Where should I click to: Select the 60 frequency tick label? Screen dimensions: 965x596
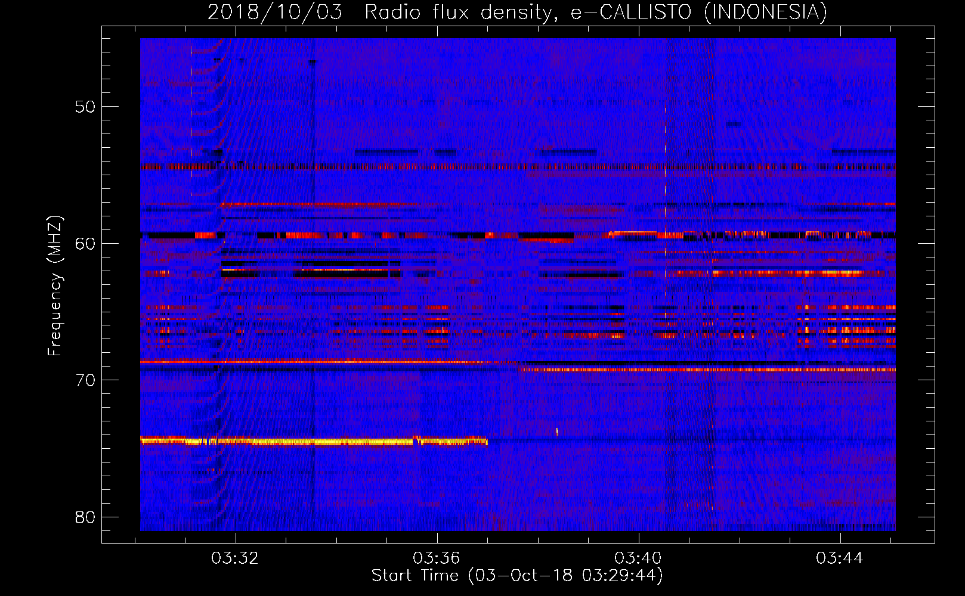click(x=85, y=243)
